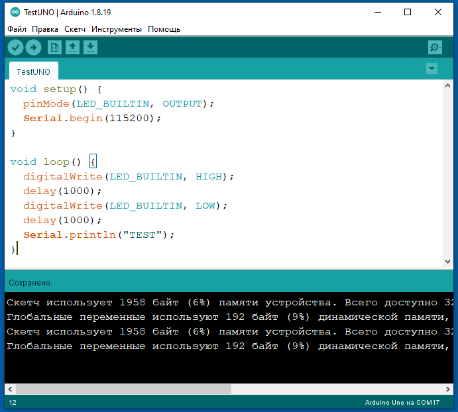Click on 'Serial.begin(115200);' line

click(92, 119)
